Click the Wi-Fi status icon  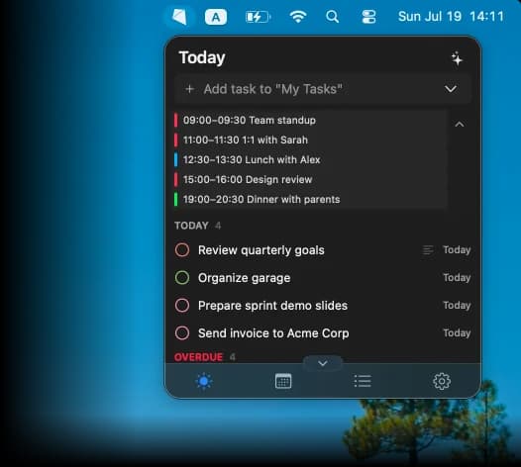click(x=298, y=16)
